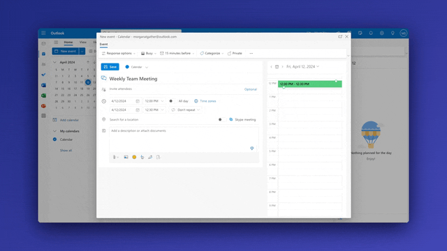This screenshot has width=447, height=251.
Task: Pop out the new event window
Action: [340, 36]
